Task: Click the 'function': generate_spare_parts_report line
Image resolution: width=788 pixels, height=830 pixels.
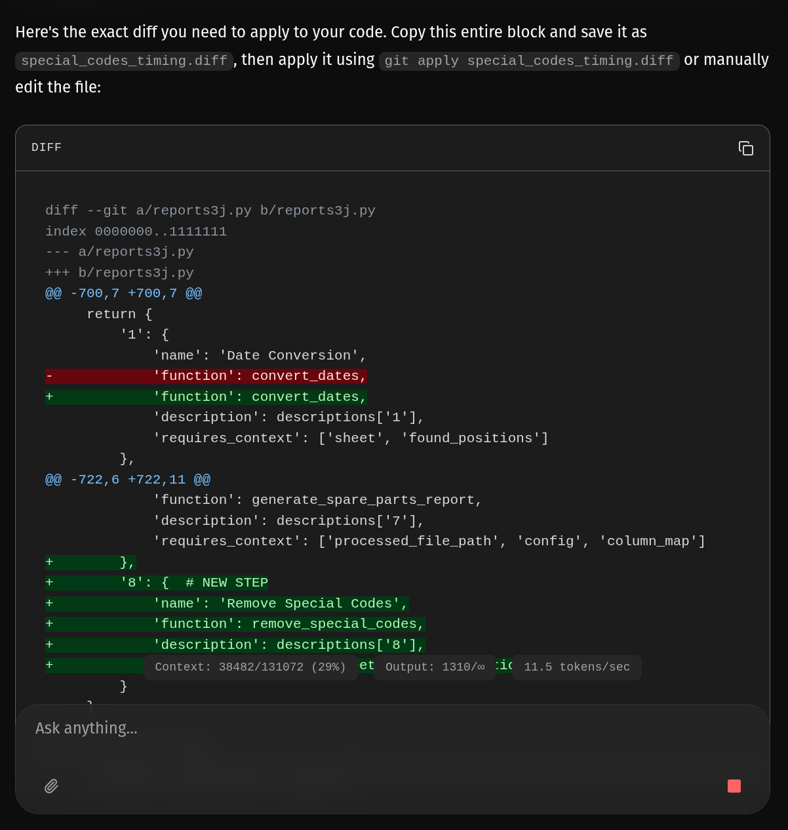Action: pyautogui.click(x=317, y=500)
